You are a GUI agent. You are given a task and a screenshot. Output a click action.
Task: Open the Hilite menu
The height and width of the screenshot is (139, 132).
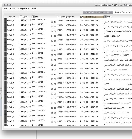pos(12,9)
